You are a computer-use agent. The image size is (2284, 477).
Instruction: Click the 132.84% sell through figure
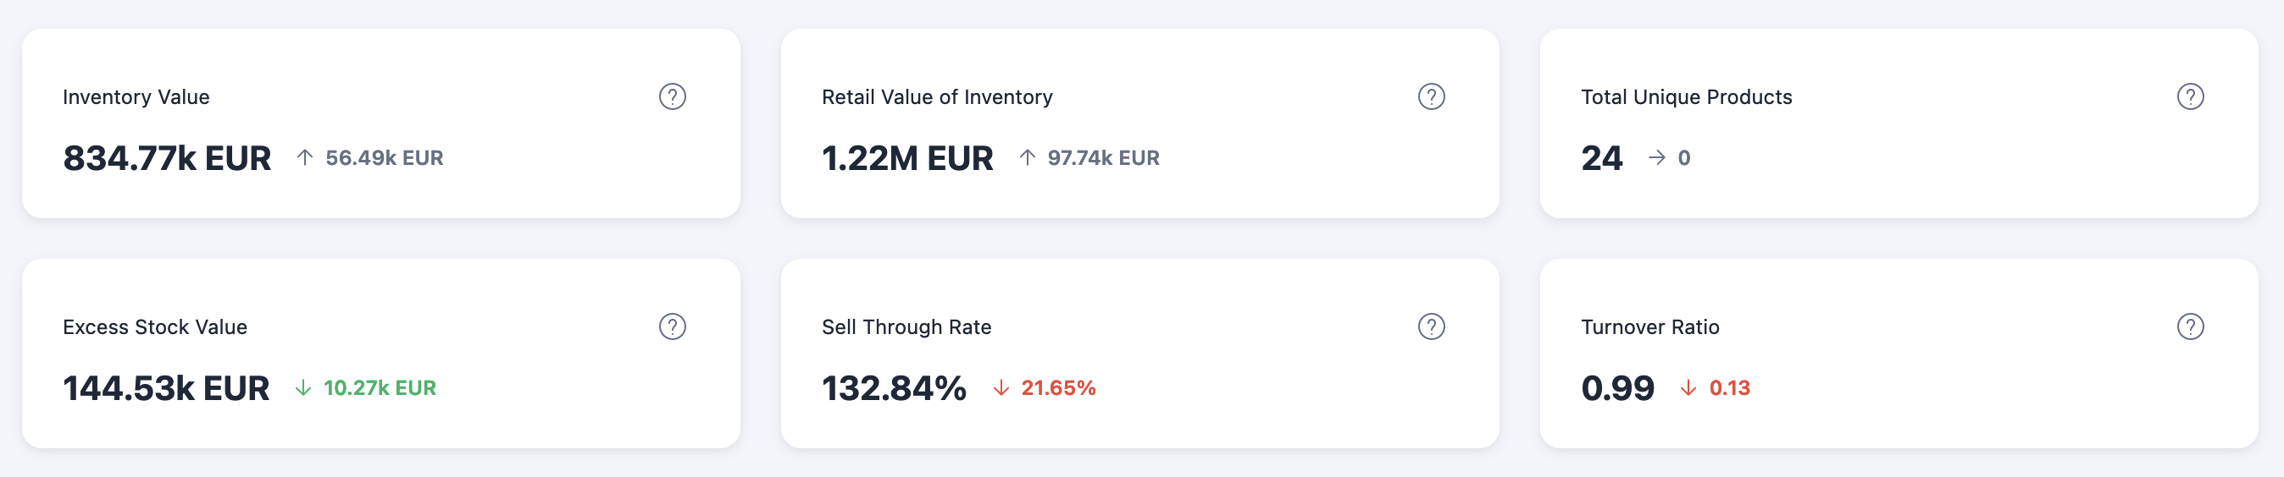[x=894, y=388]
